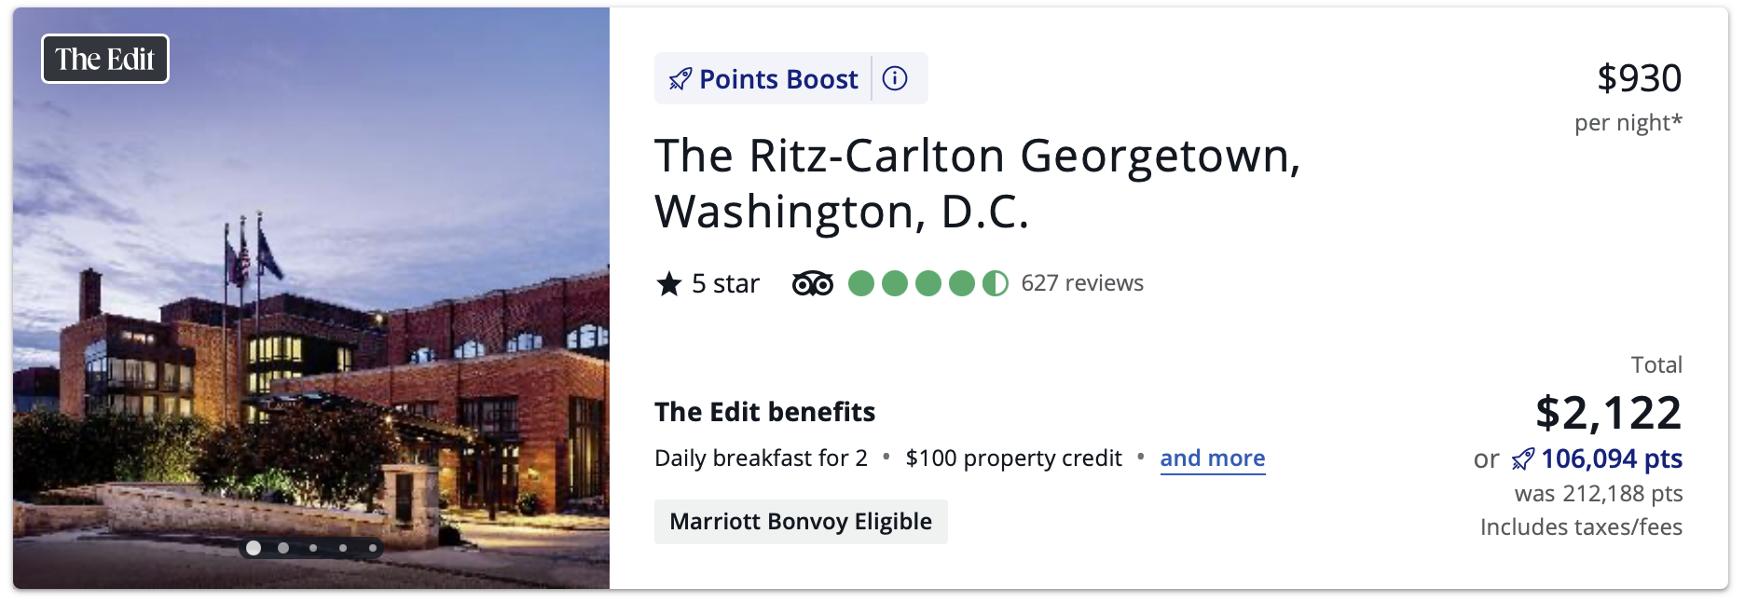Click the rocket icon beside 106,094 pts
1745x602 pixels.
(x=1523, y=458)
